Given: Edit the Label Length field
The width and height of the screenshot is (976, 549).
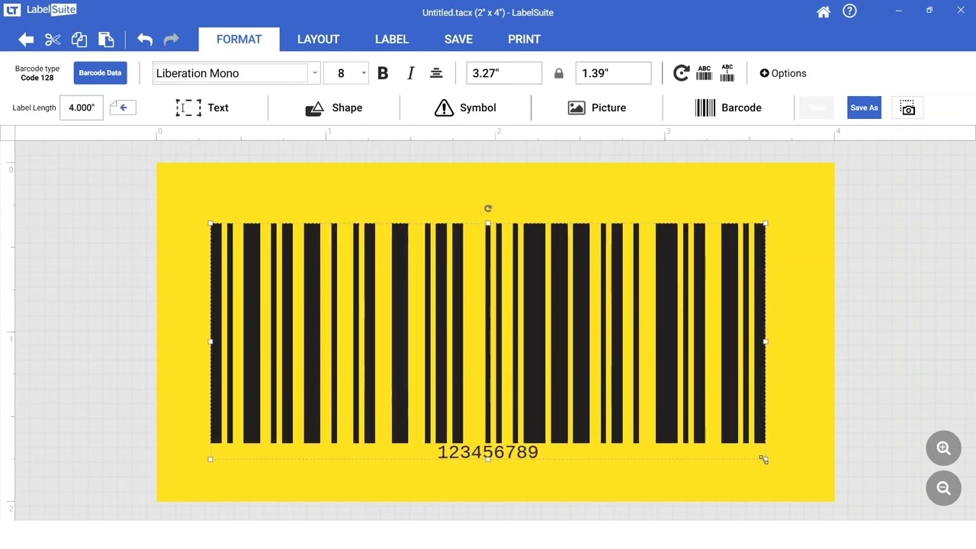Looking at the screenshot, I should click(x=82, y=108).
